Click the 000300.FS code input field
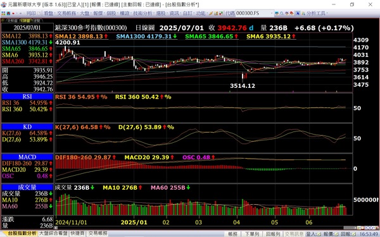Viewport: 380px width, 237px height. pyautogui.click(x=253, y=13)
